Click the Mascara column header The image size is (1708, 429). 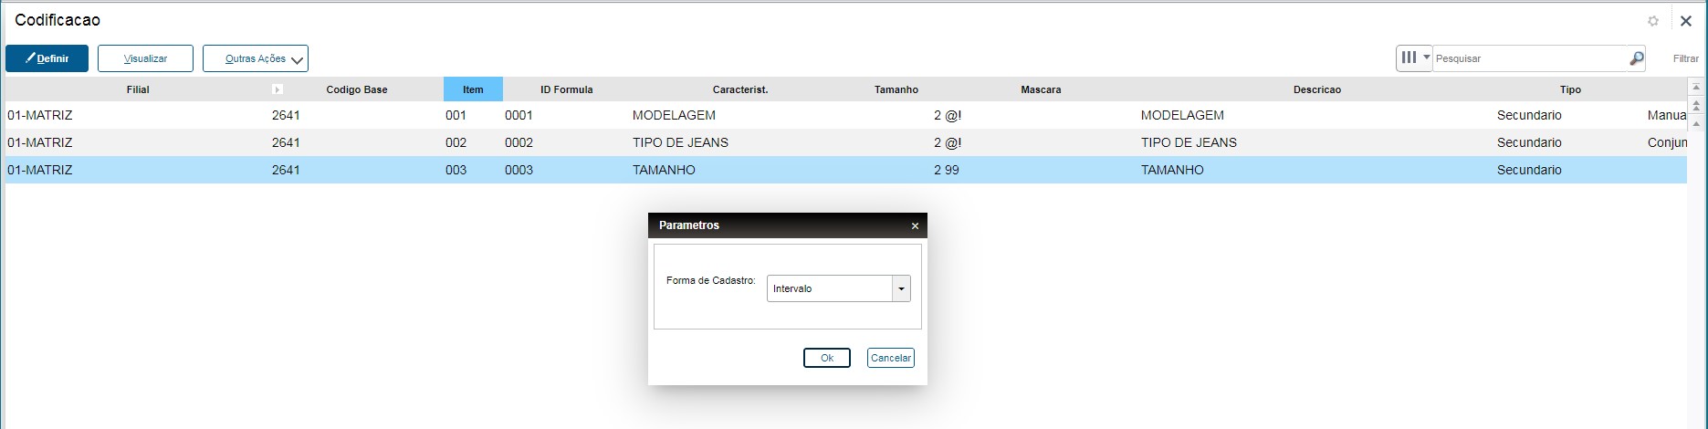point(1041,89)
